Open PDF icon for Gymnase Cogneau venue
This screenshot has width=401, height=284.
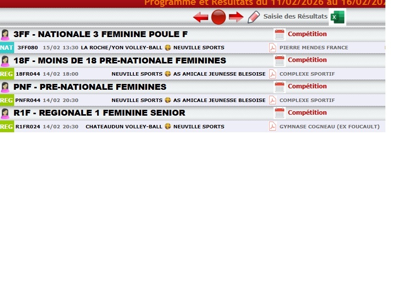pyautogui.click(x=273, y=127)
